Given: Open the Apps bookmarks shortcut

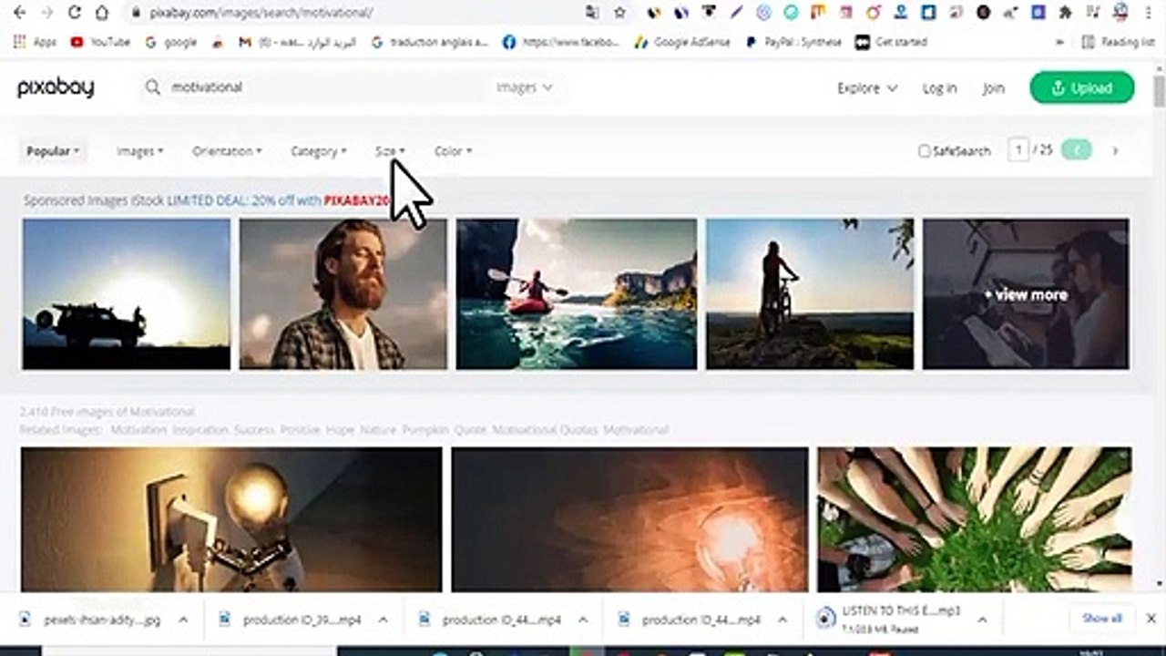Looking at the screenshot, I should click(x=36, y=42).
